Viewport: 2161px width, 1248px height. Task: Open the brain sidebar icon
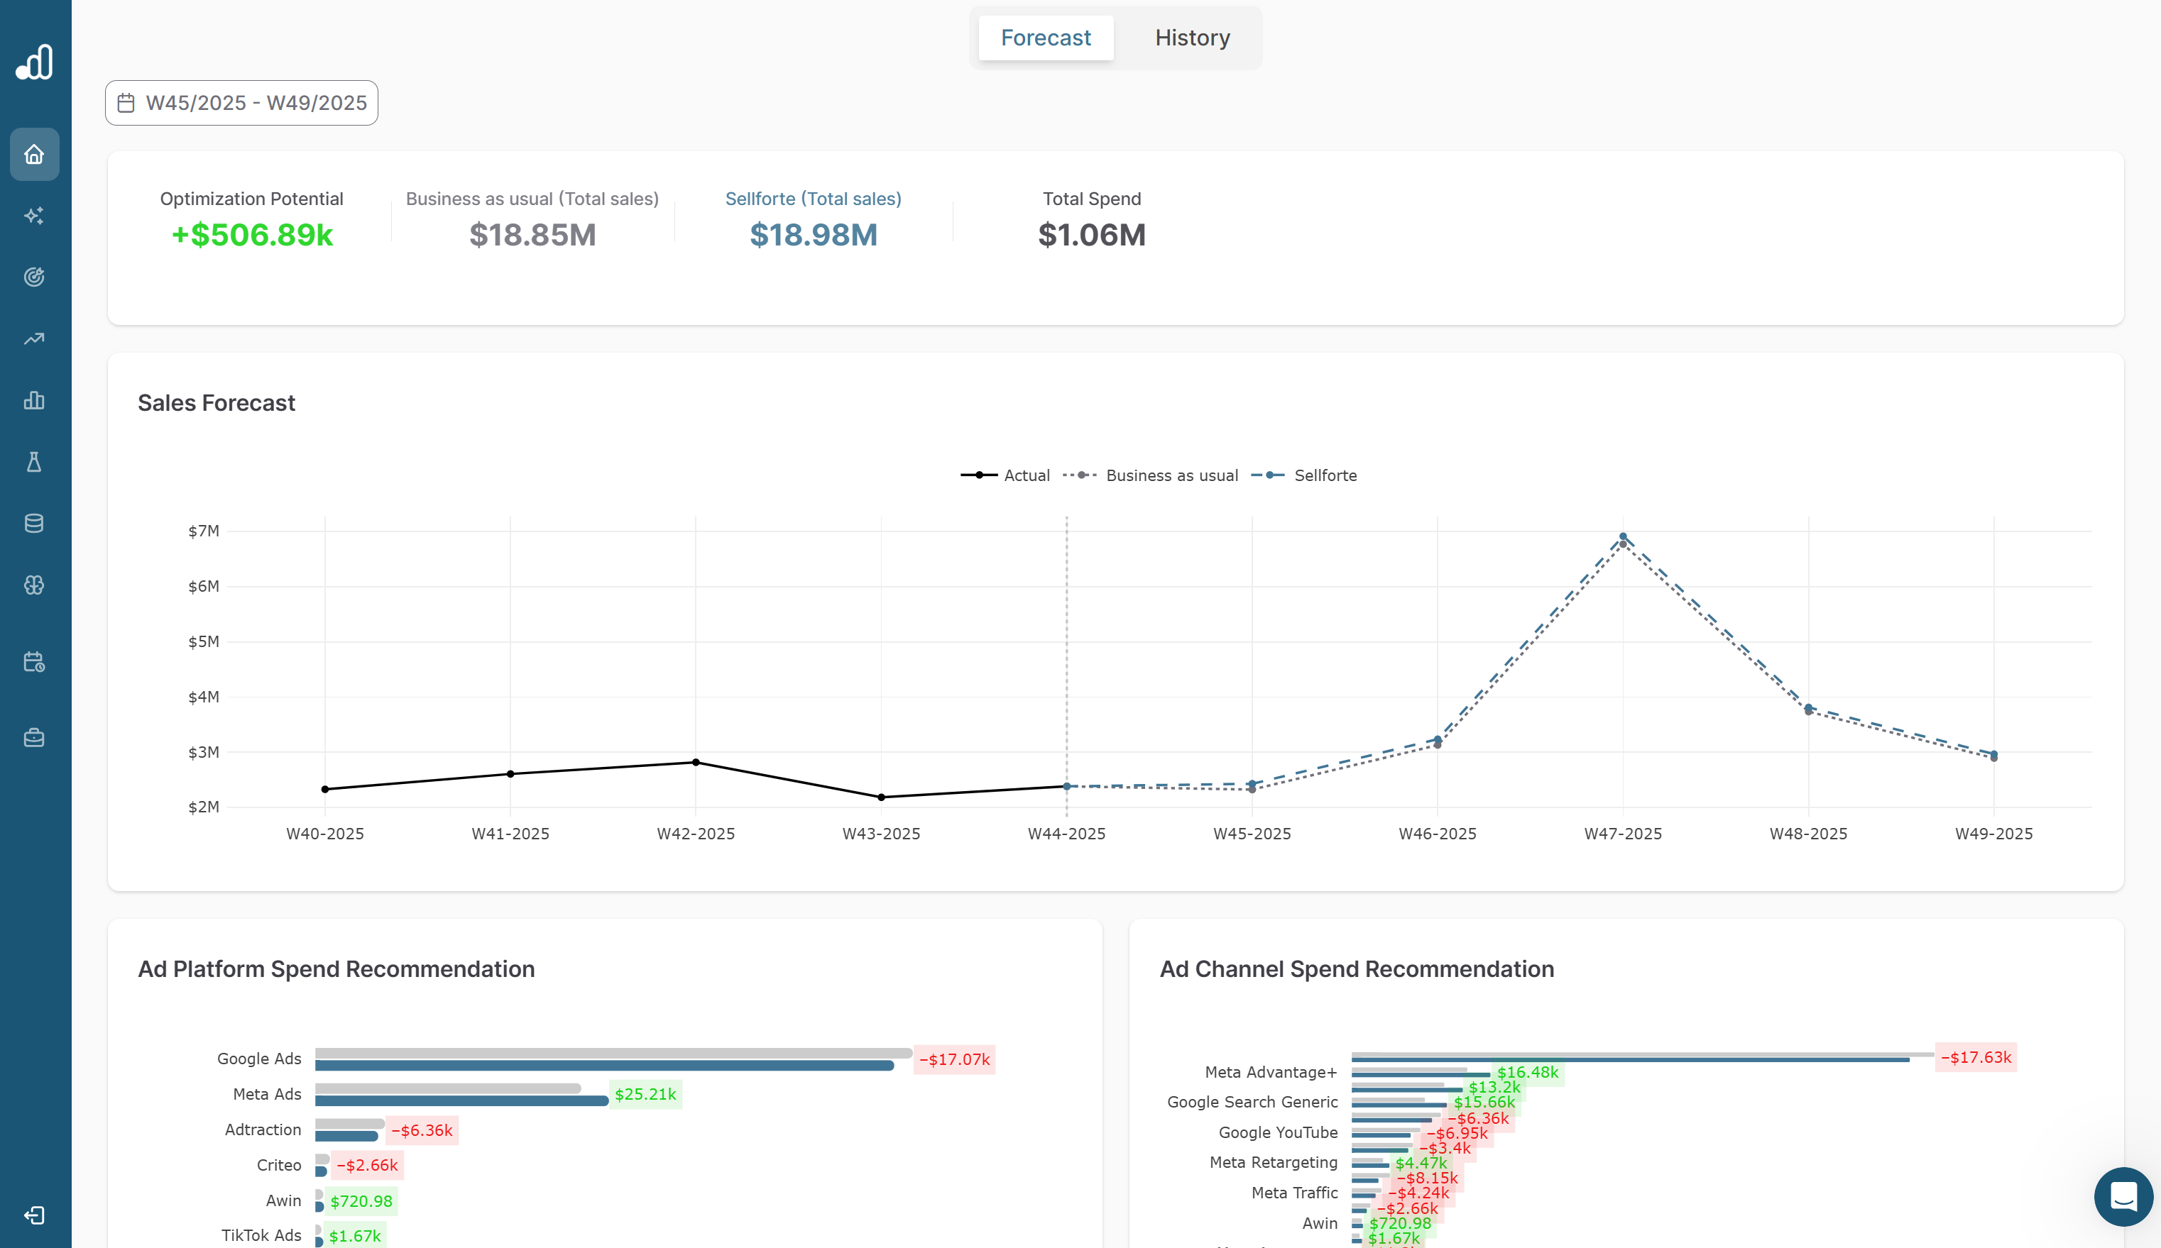34,585
